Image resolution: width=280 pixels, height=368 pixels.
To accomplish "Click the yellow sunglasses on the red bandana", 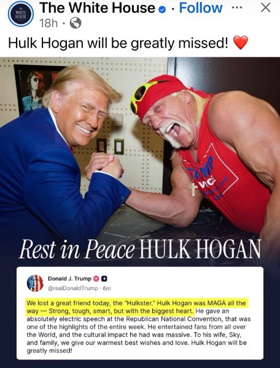I will coord(142,96).
